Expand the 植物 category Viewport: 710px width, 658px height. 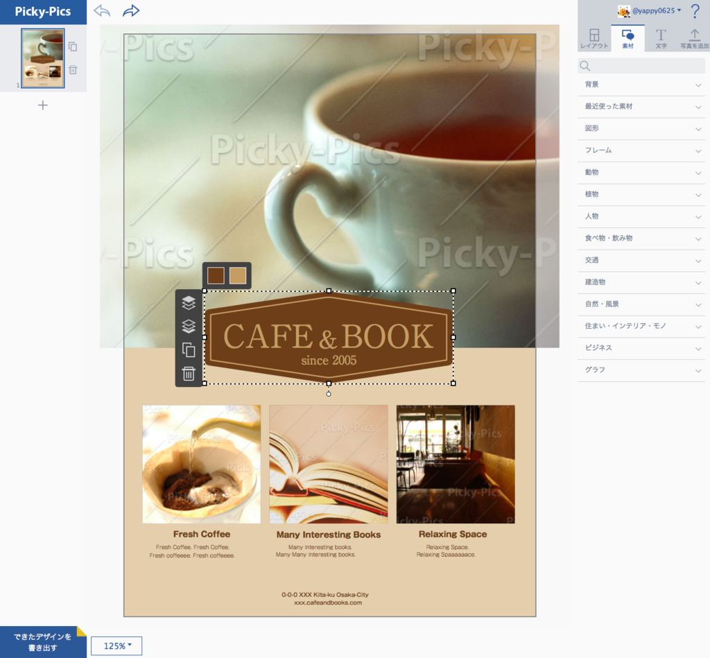[x=641, y=195]
